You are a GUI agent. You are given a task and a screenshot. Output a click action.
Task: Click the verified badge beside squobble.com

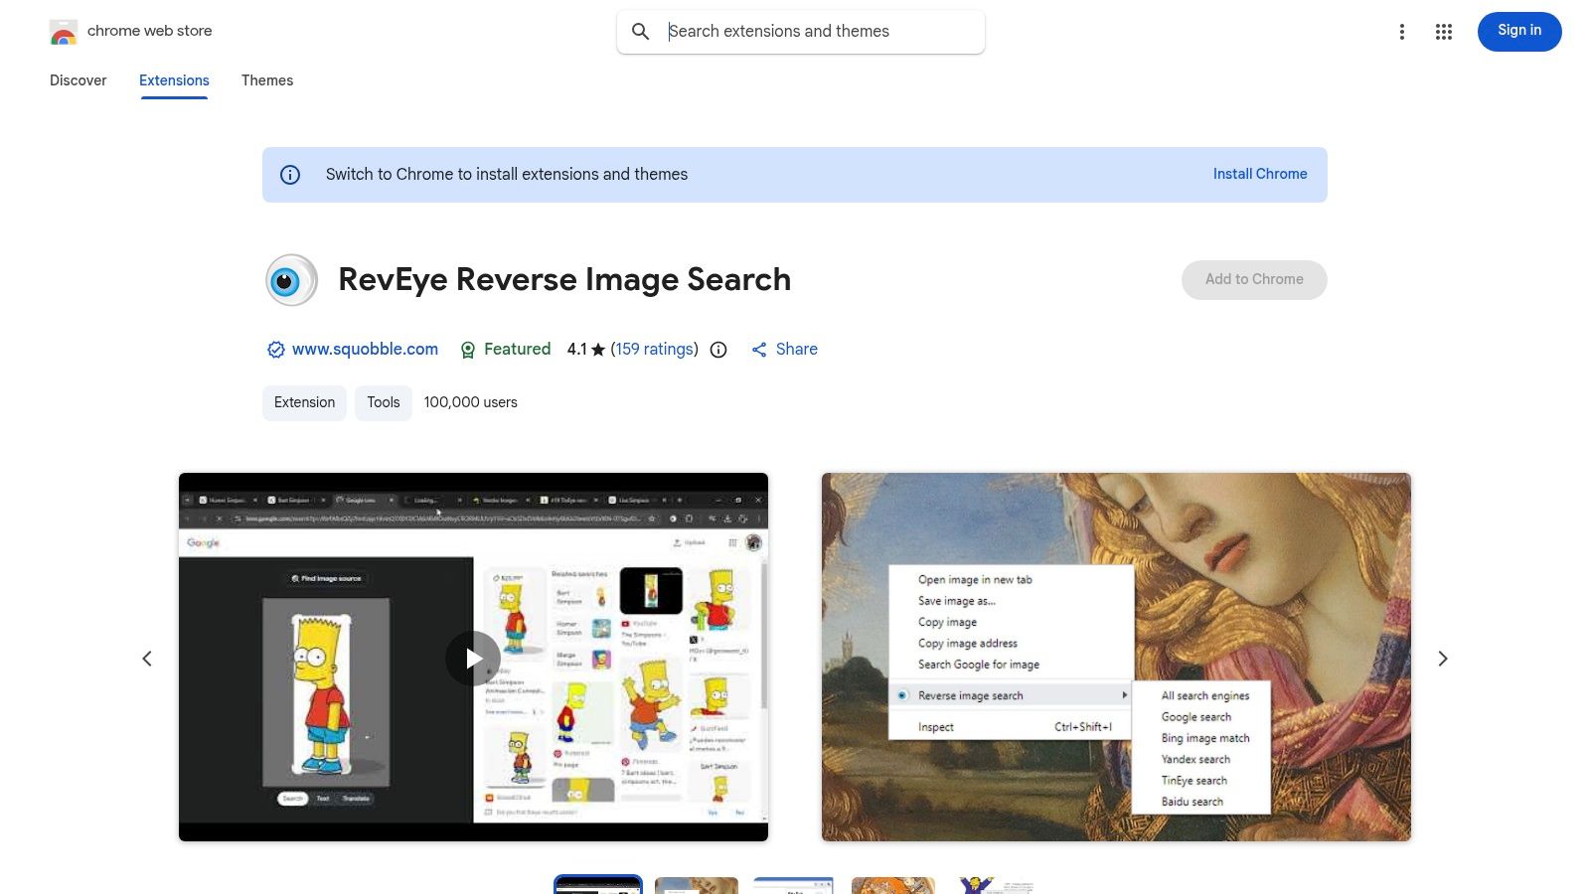pos(276,350)
